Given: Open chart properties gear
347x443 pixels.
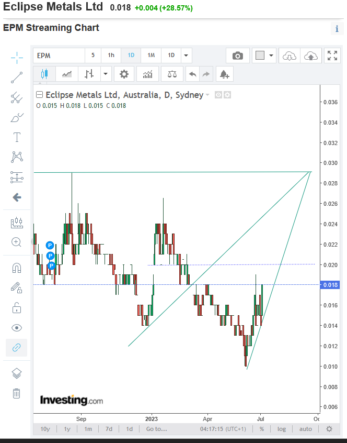Looking at the screenshot, I should click(x=124, y=74).
